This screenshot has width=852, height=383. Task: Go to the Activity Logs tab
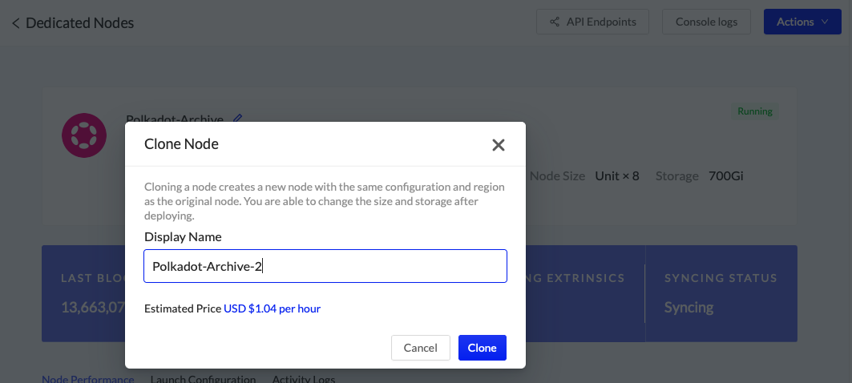click(303, 379)
